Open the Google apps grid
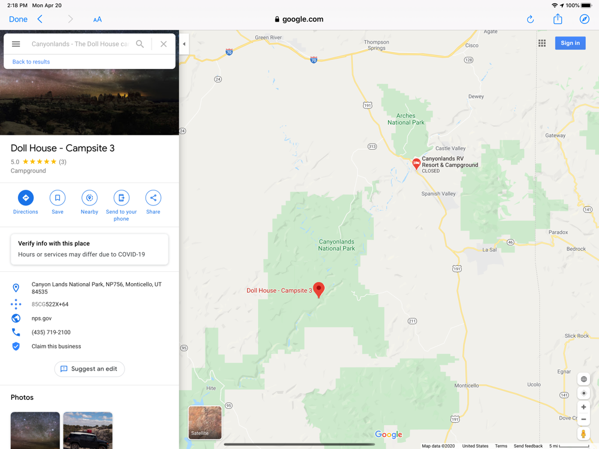 click(541, 43)
